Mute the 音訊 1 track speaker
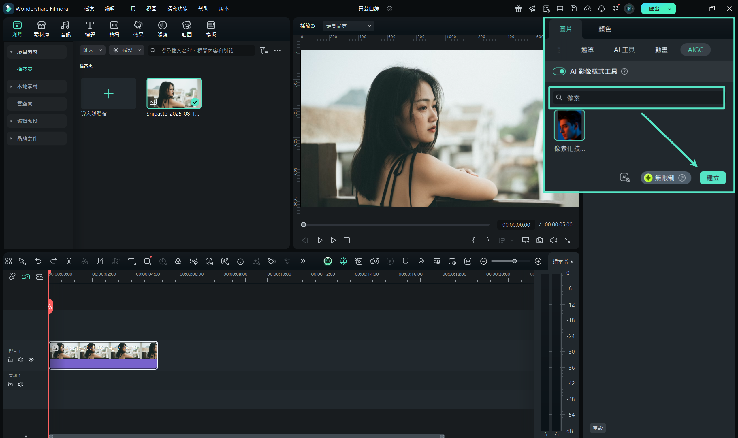Viewport: 738px width, 438px height. pyautogui.click(x=21, y=384)
